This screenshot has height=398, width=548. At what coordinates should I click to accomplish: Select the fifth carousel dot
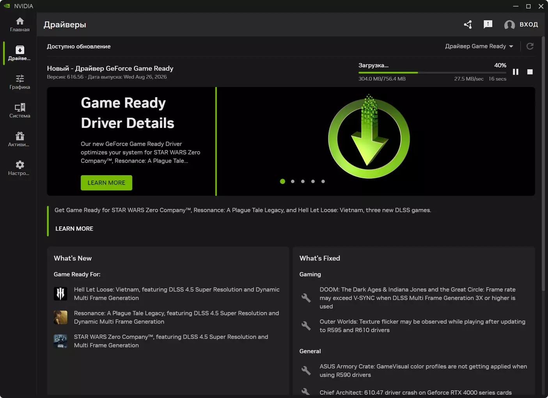[x=323, y=181]
